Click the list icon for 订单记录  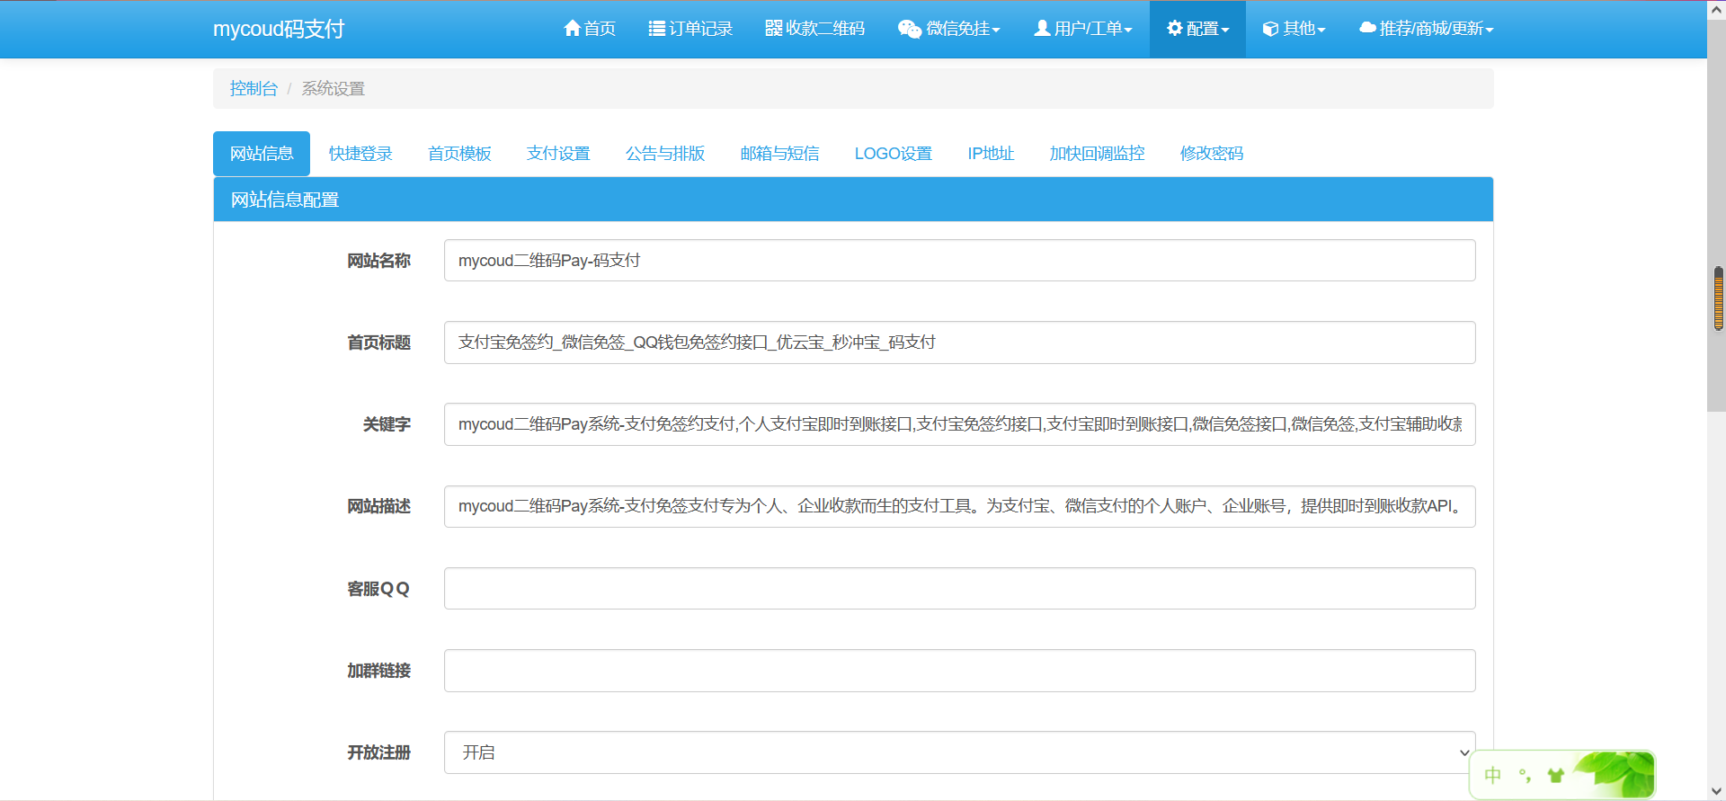tap(656, 29)
